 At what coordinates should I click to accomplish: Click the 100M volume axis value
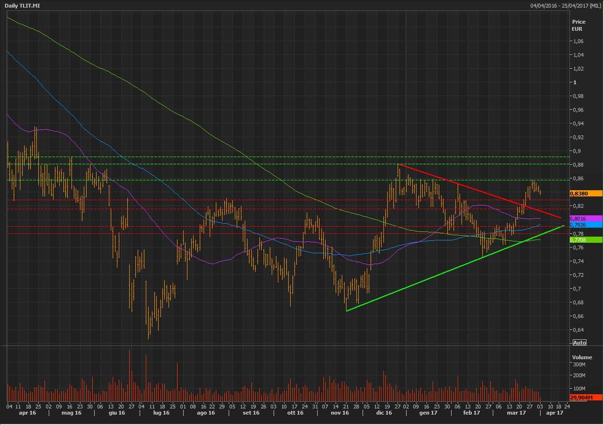[579, 389]
